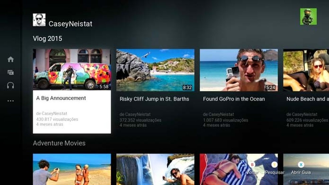Click the 5:58 duration badge
This screenshot has width=329, height=185.
coord(104,86)
